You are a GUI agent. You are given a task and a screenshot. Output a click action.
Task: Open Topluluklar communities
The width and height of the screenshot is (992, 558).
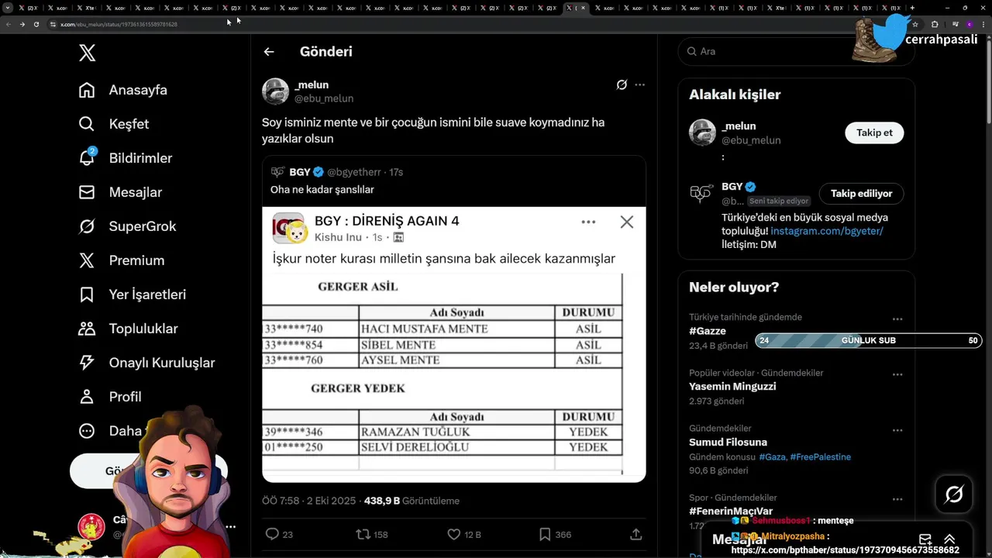tap(128, 329)
